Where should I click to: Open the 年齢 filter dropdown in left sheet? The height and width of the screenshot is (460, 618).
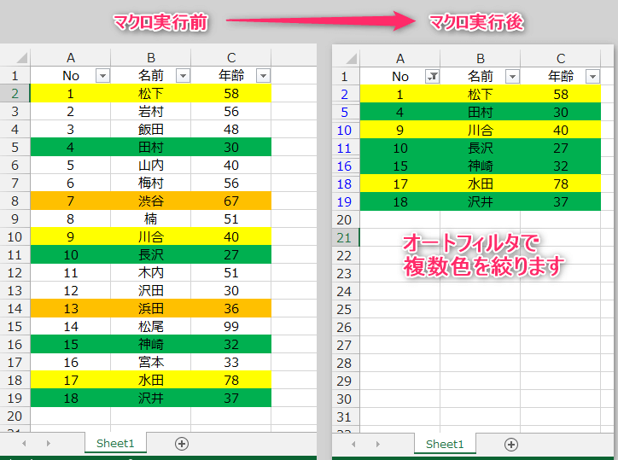pos(263,75)
